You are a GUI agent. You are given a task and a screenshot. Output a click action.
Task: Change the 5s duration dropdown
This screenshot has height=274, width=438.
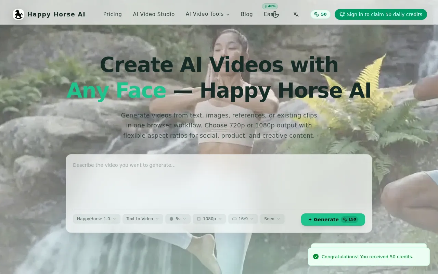click(x=178, y=219)
